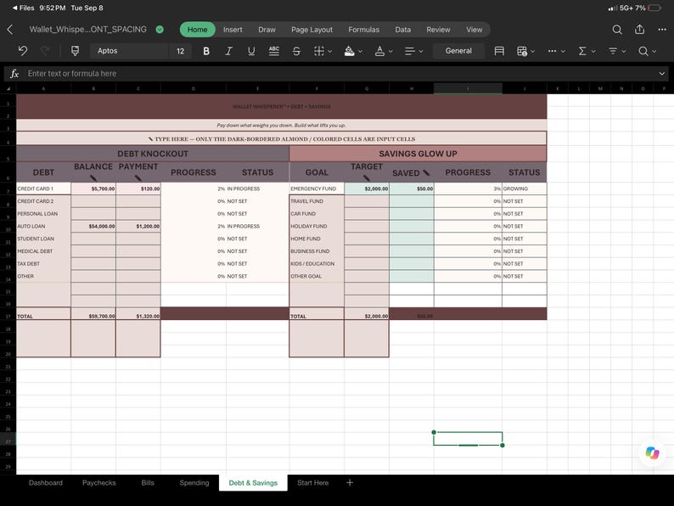Click the fx function icon

click(x=14, y=74)
